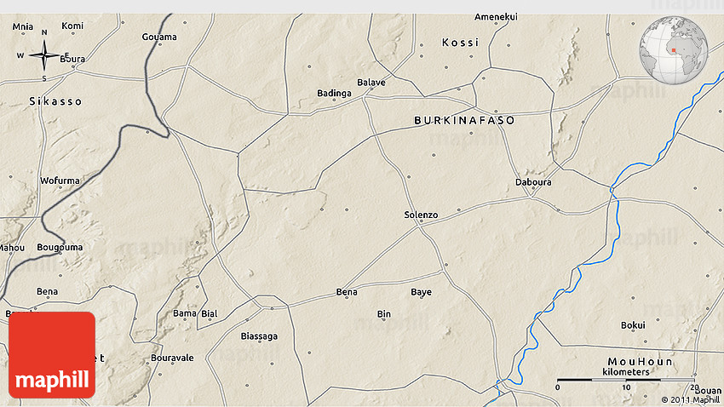The image size is (724, 407).
Task: Select the Amenekui town label
Action: [497, 17]
